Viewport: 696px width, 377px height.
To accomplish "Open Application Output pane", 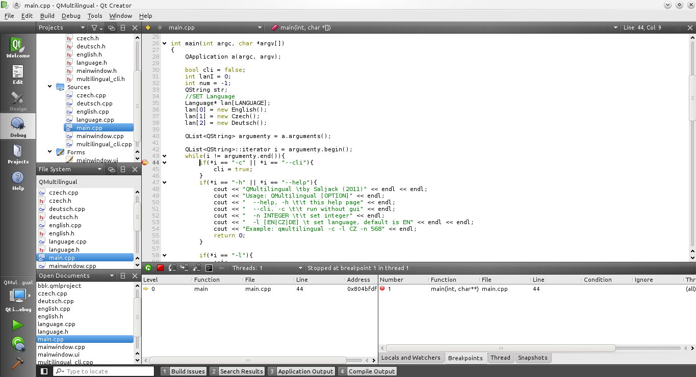I will (x=301, y=371).
